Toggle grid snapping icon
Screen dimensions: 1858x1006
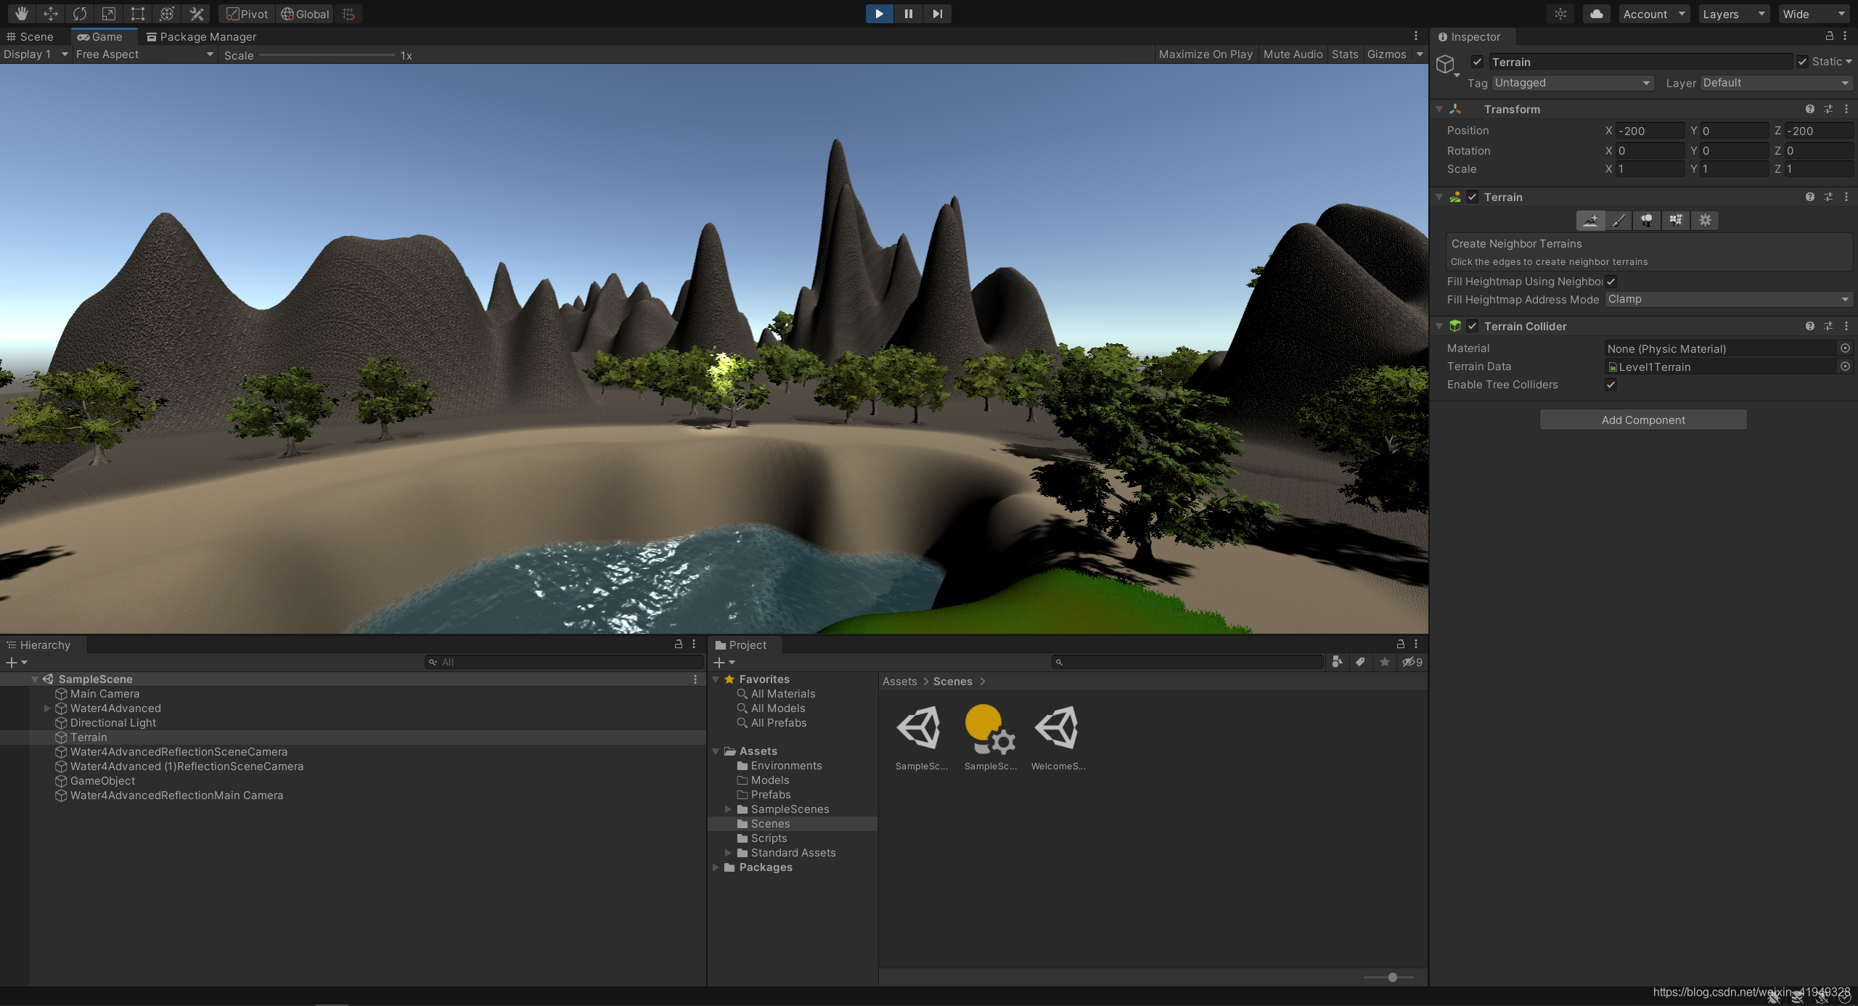coord(348,14)
